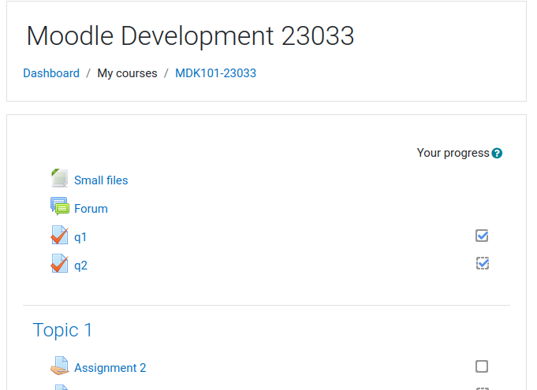
Task: Open the q2 quiz link
Action: pyautogui.click(x=80, y=266)
